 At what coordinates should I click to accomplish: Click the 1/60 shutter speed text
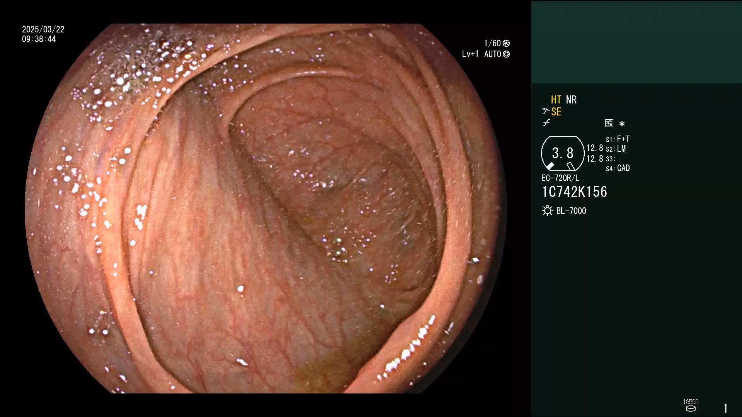(x=492, y=43)
